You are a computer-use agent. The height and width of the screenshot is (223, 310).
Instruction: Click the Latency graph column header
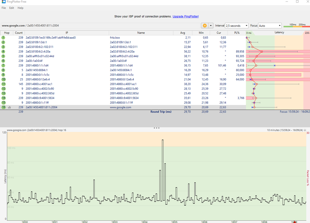(279, 32)
